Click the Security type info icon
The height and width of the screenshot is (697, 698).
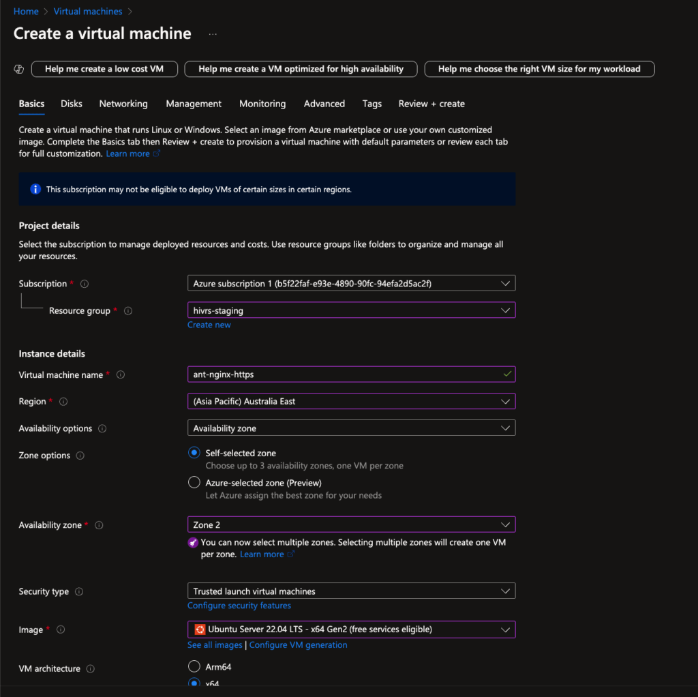click(79, 592)
